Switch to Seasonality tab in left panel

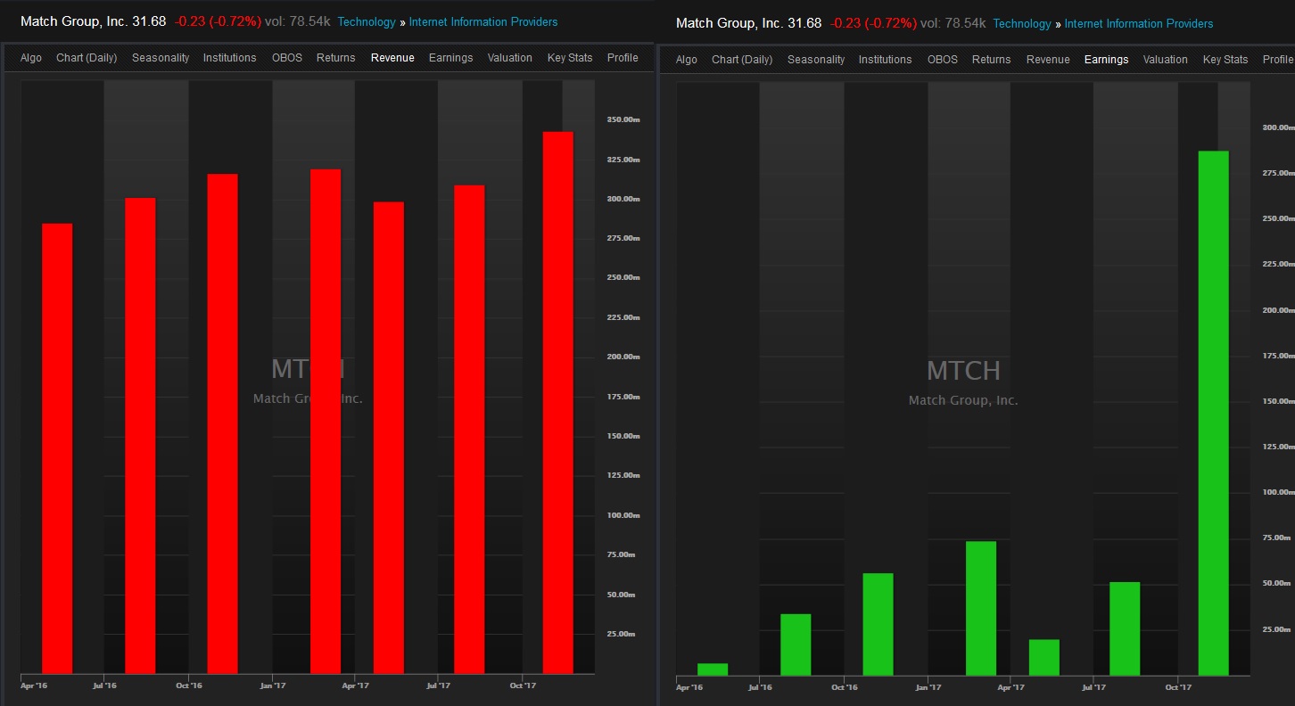tap(161, 58)
